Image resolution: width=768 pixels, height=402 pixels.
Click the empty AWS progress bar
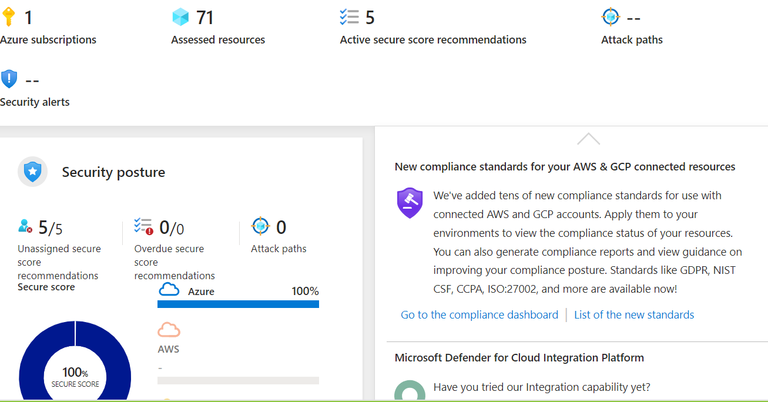[238, 380]
